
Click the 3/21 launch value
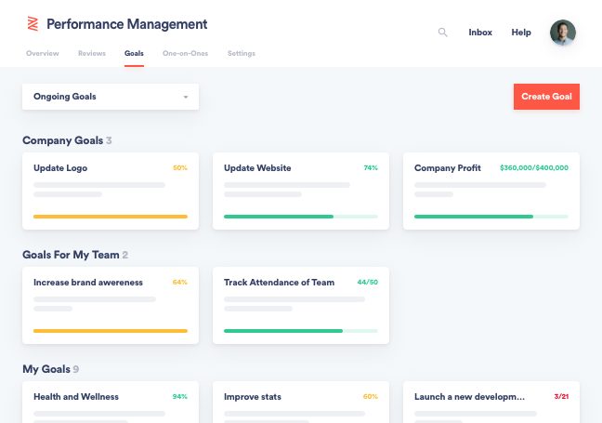coord(561,396)
